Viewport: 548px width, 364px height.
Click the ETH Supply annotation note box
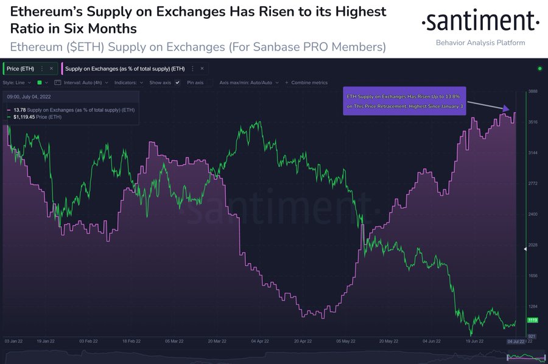click(404, 101)
